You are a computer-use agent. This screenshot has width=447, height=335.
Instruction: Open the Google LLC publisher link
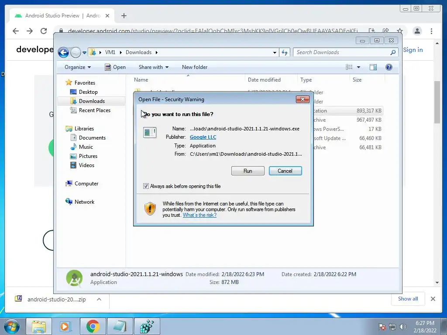203,137
